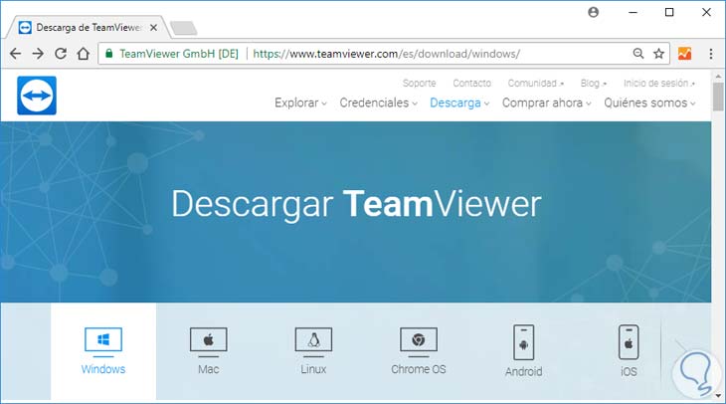Reload the page with the refresh icon
This screenshot has width=726, height=404.
click(61, 54)
